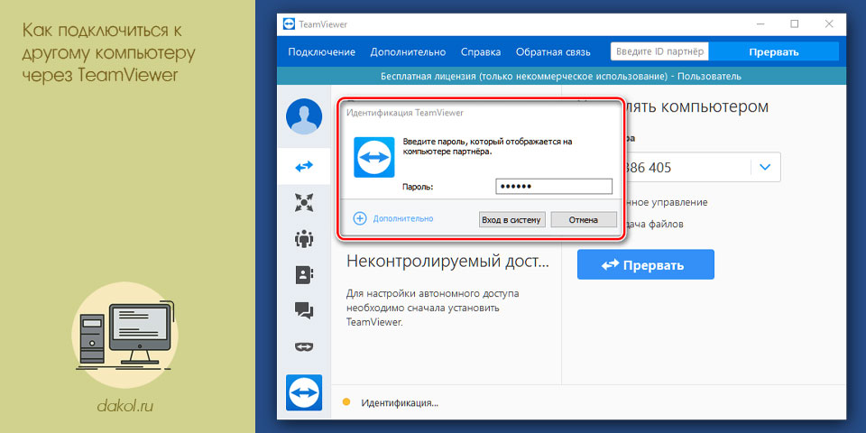The width and height of the screenshot is (866, 433).
Task: Open the Meeting sidebar icon with four arrows
Action: pyautogui.click(x=304, y=202)
